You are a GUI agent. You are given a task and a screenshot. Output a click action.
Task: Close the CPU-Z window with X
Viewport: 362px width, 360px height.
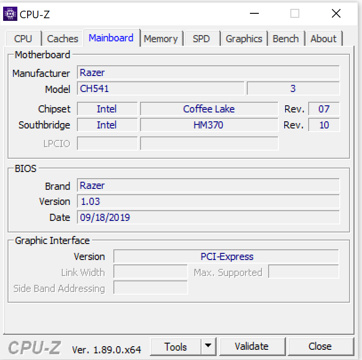tap(336, 13)
